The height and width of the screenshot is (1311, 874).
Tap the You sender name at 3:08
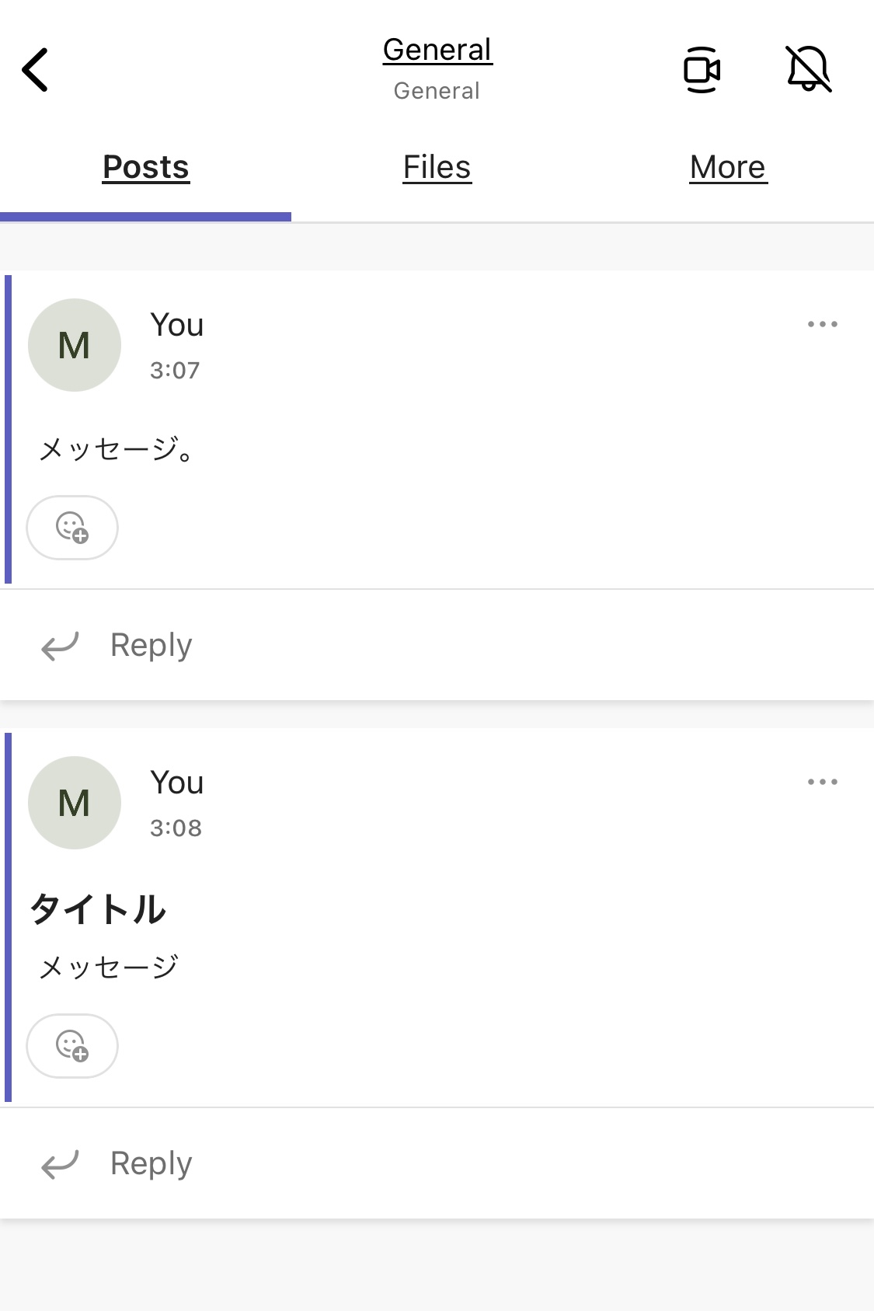[x=177, y=783]
